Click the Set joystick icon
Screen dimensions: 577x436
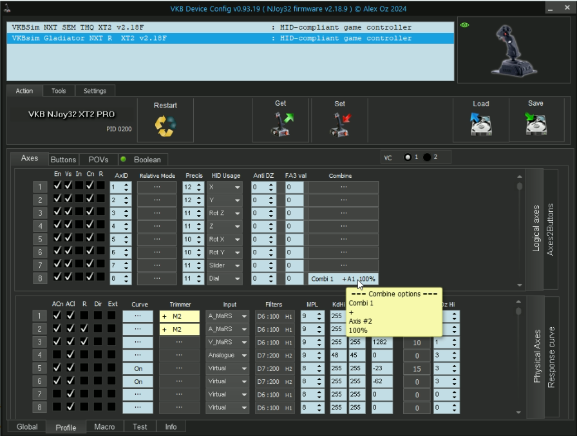[341, 125]
